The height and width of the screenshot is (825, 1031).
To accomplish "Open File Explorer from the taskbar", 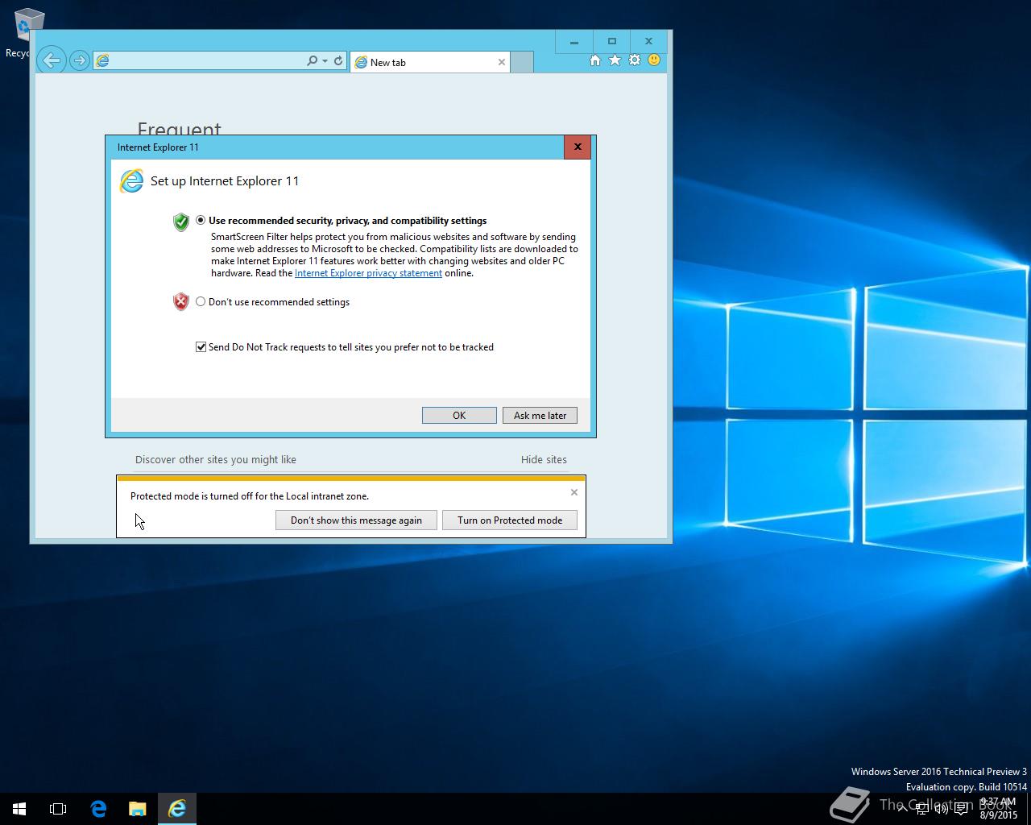I will pyautogui.click(x=137, y=808).
